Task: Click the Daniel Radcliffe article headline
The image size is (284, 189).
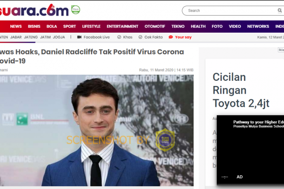Action: tap(92, 56)
